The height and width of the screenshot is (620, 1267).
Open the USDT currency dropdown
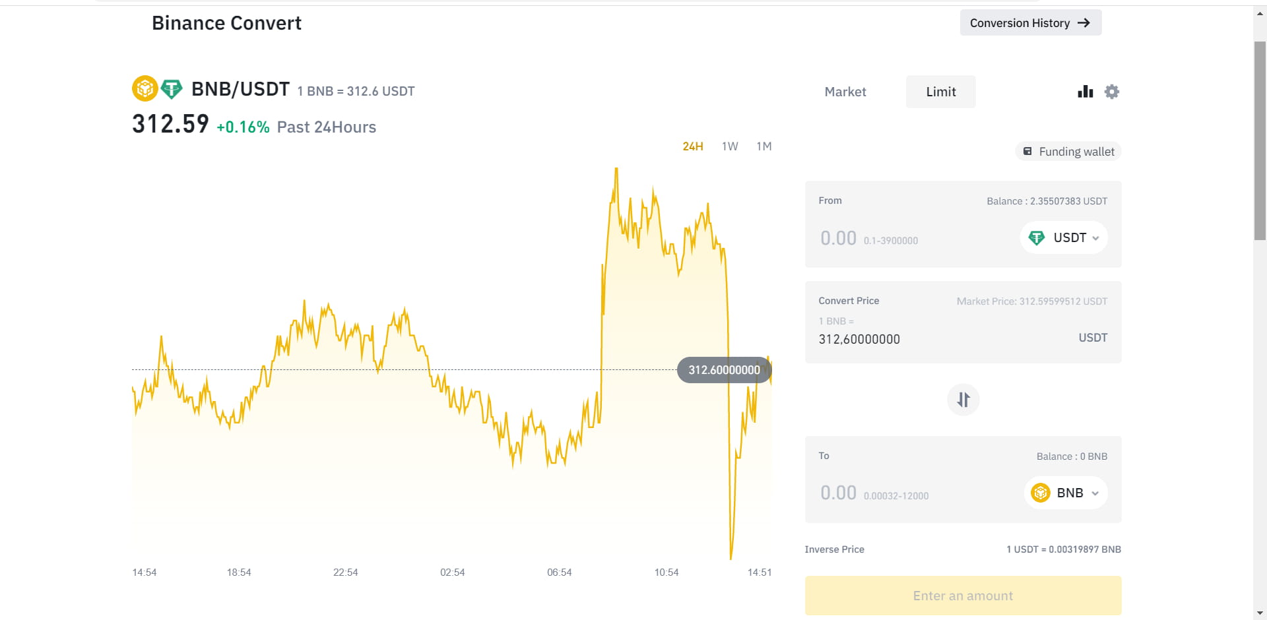pos(1064,238)
